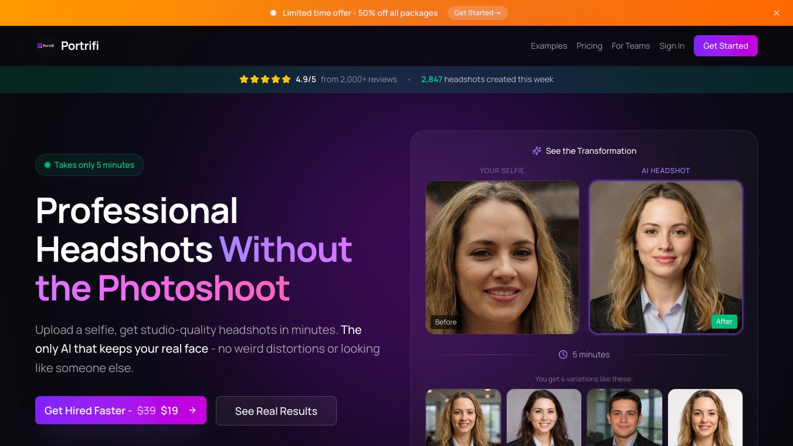Click the Get Hired Faster $19 button

click(x=121, y=410)
